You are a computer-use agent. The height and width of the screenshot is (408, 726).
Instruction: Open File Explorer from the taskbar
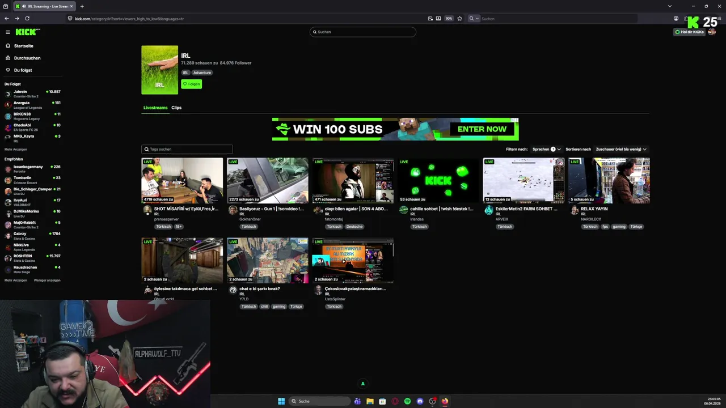[370, 401]
